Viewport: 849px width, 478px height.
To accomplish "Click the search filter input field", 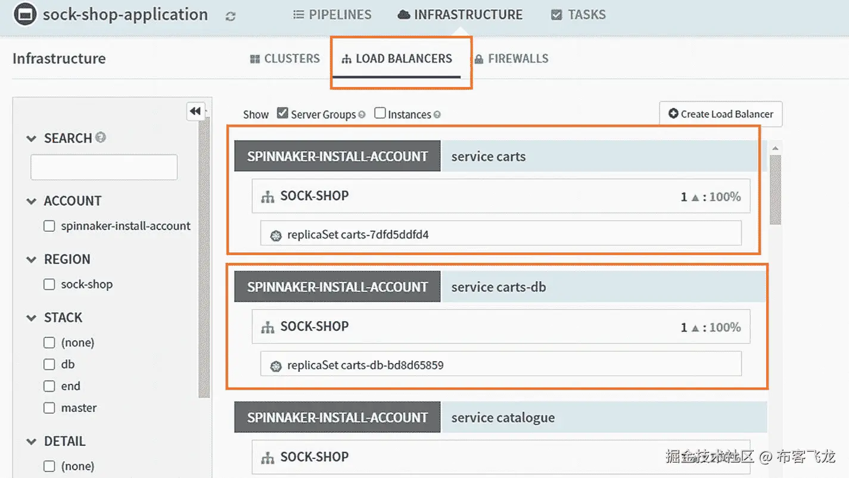I will click(x=104, y=167).
